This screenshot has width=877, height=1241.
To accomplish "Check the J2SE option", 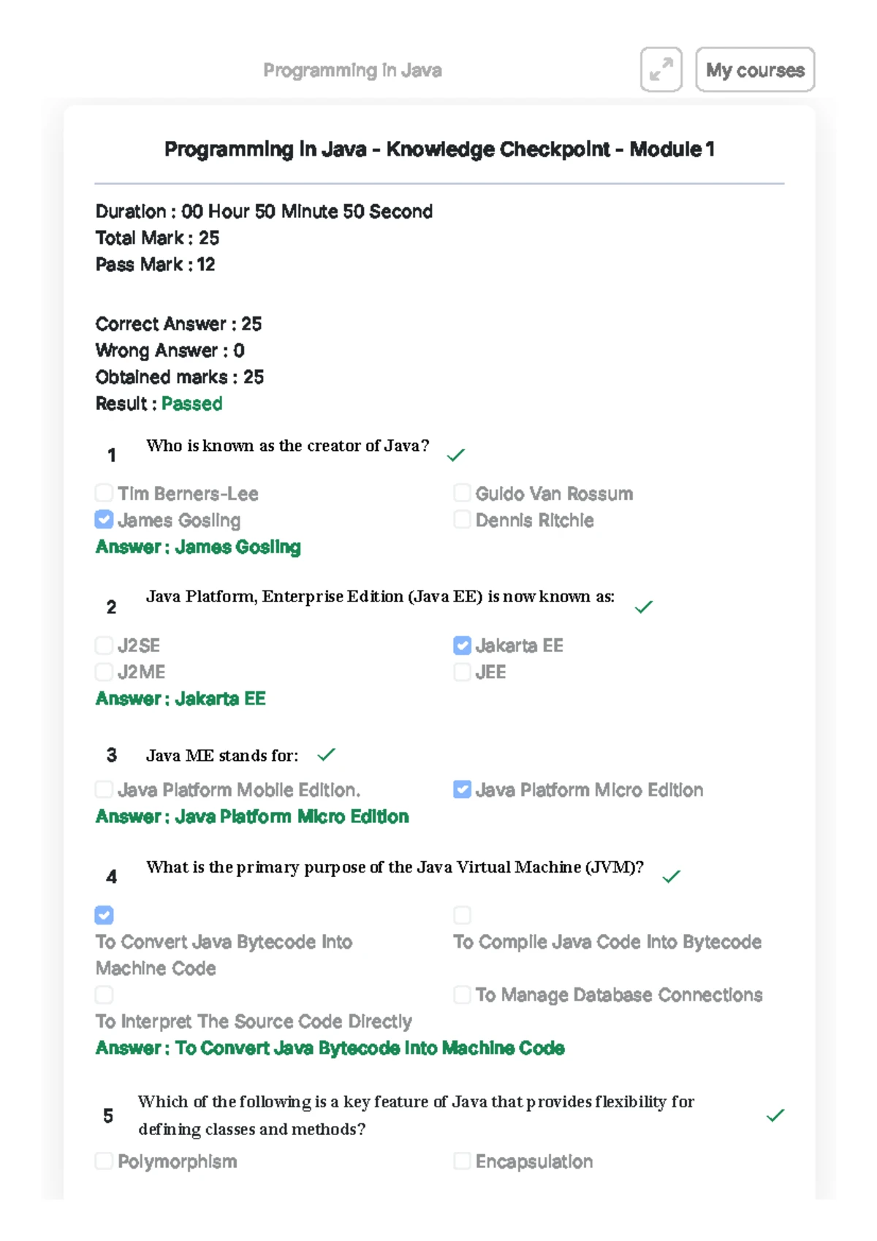I will pyautogui.click(x=104, y=645).
